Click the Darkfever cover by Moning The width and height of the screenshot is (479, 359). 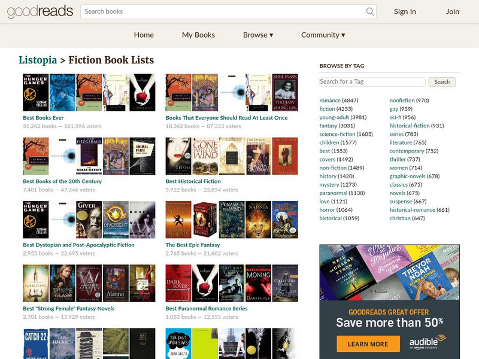point(259,283)
